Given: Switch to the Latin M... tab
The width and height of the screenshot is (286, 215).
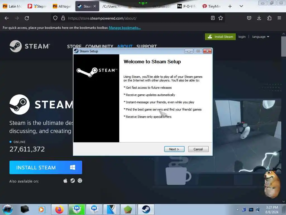Looking at the screenshot, I should coord(12,6).
